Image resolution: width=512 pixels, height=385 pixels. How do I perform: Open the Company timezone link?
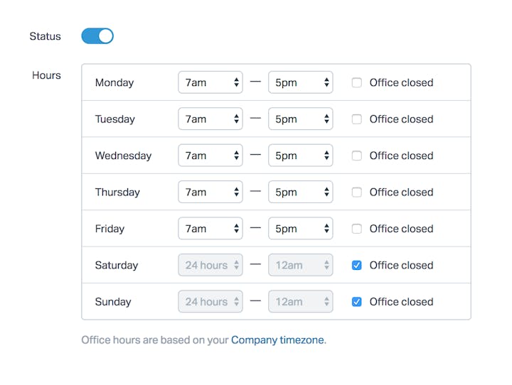pyautogui.click(x=277, y=340)
